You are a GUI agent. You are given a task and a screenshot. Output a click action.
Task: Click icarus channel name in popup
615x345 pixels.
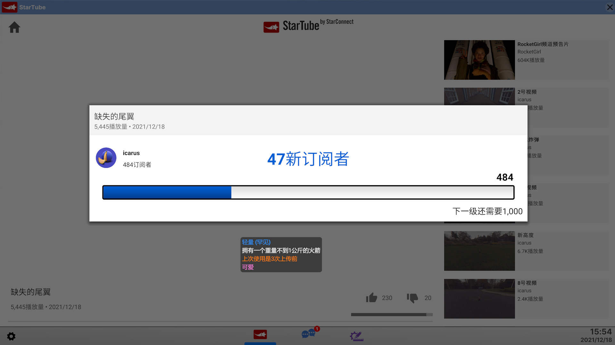[x=131, y=153]
